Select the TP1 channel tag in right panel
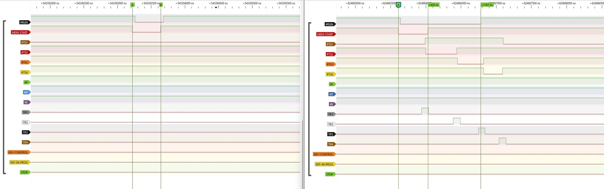 331,114
